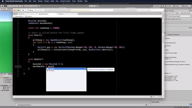The image size is (192, 108).
Task: Click the Apple menu icon
Action: coord(3,1)
